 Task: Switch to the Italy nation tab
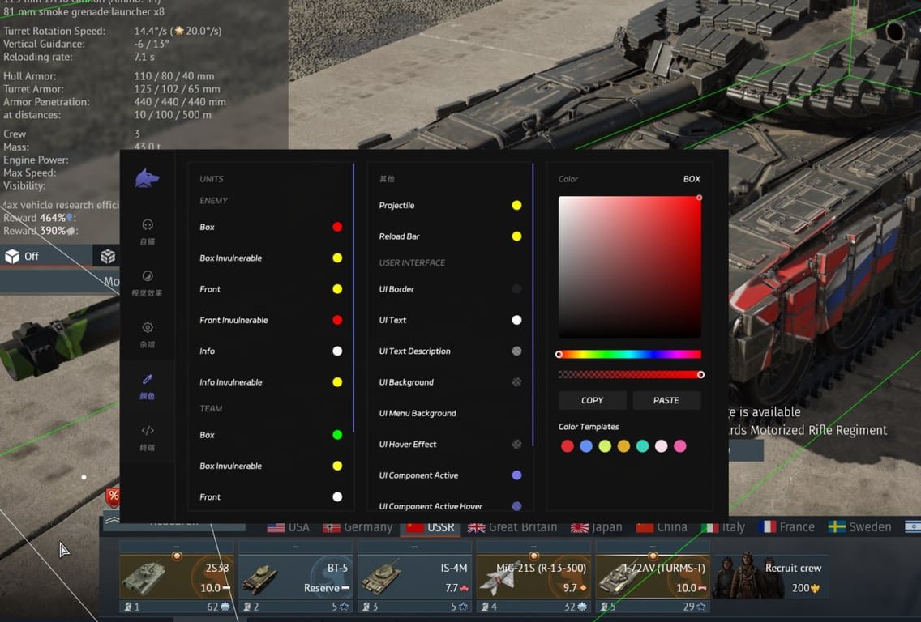[724, 527]
